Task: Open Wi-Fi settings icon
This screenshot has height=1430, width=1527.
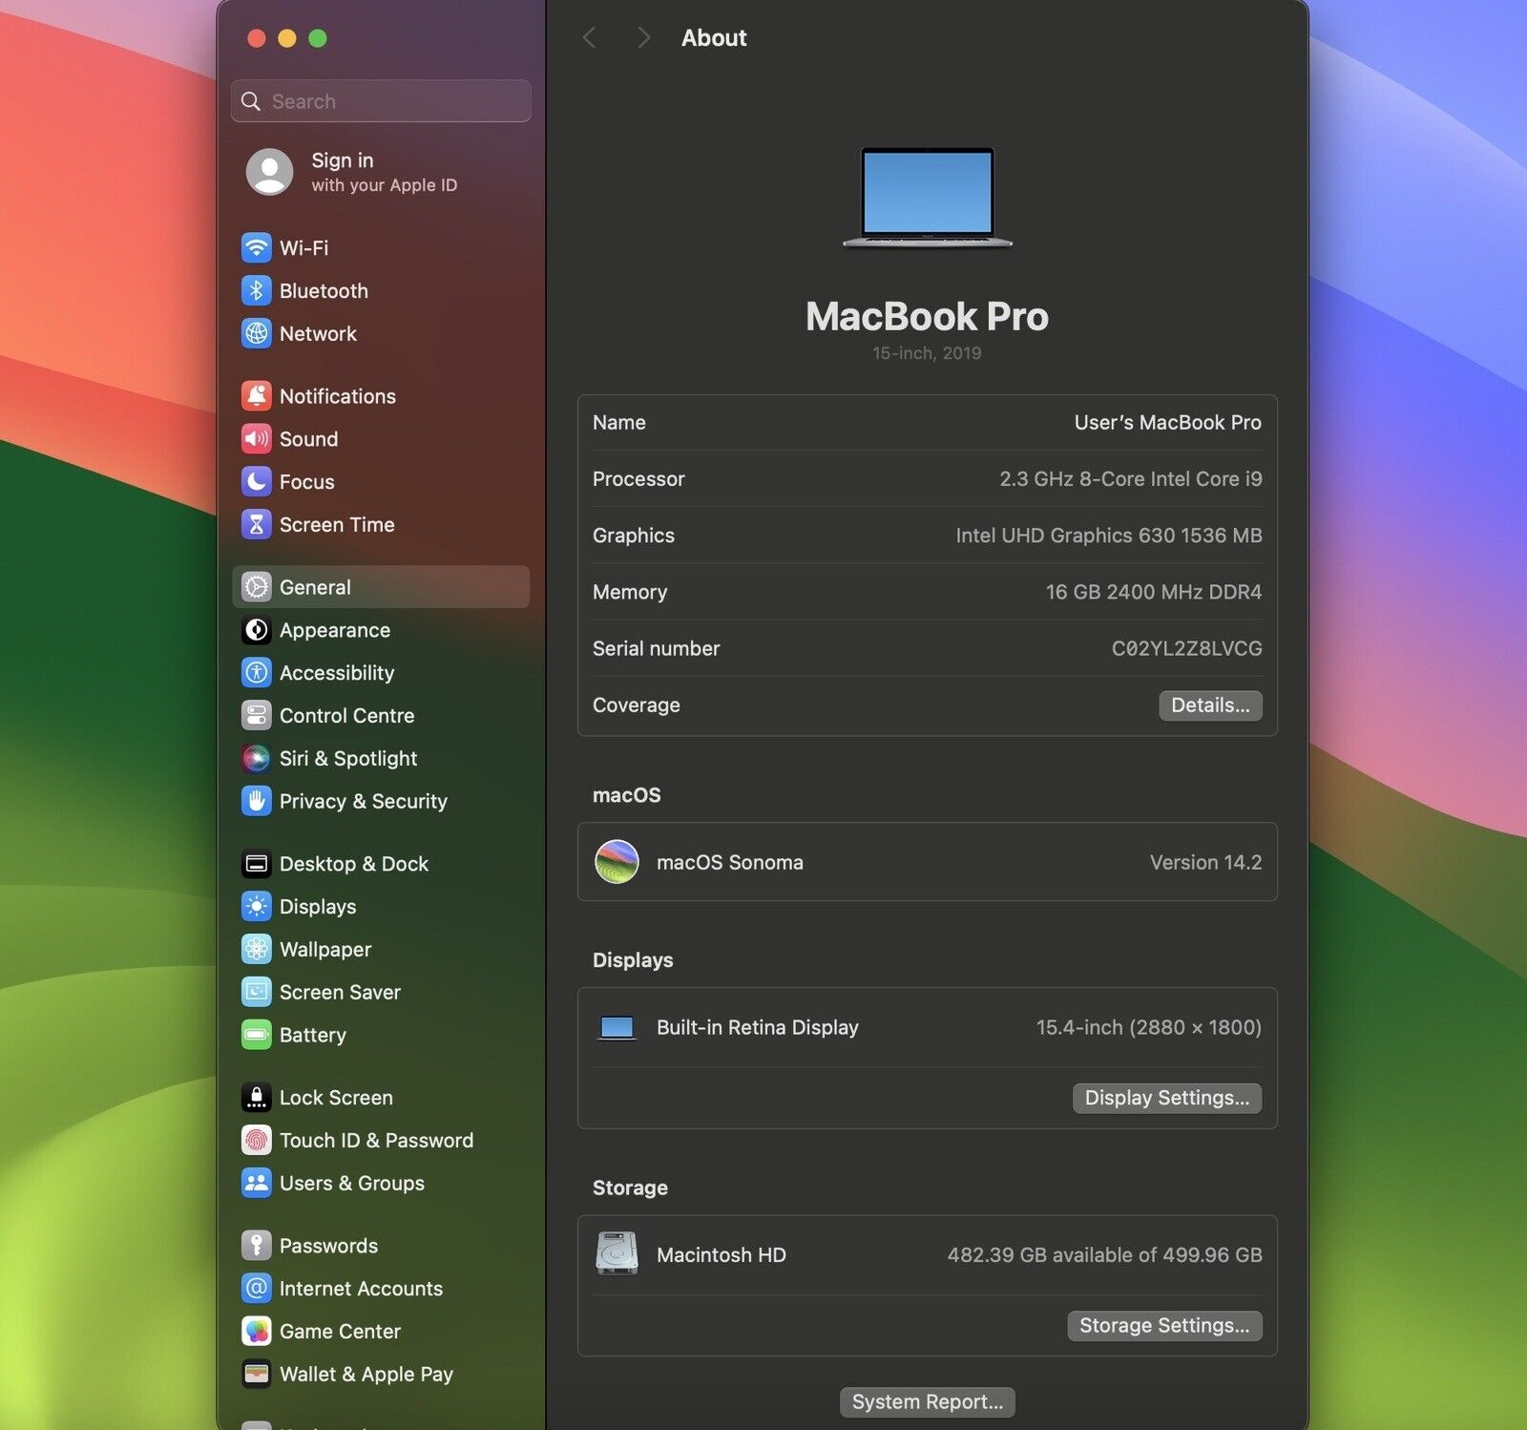Action: (x=256, y=248)
